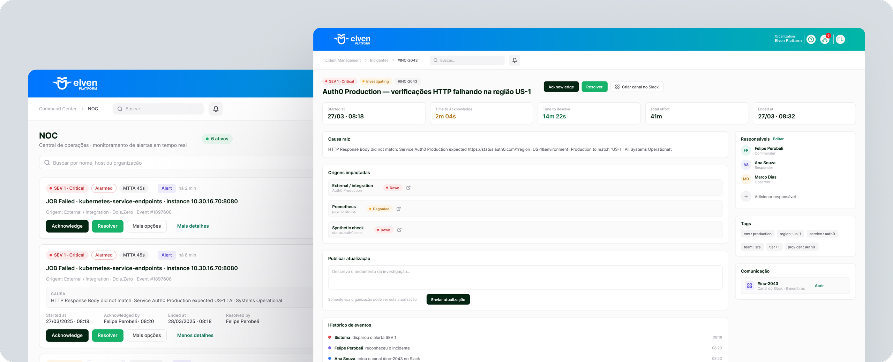Click the 'region : us-1' tag
The image size is (893, 362).
pos(790,234)
